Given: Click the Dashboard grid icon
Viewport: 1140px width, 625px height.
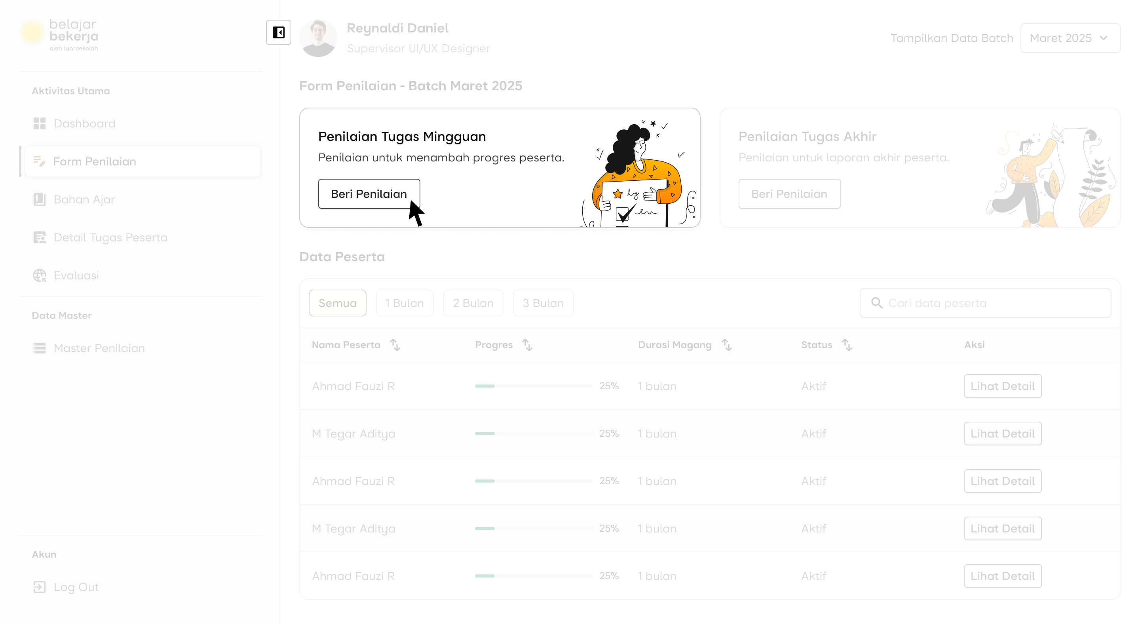Looking at the screenshot, I should click(x=40, y=123).
